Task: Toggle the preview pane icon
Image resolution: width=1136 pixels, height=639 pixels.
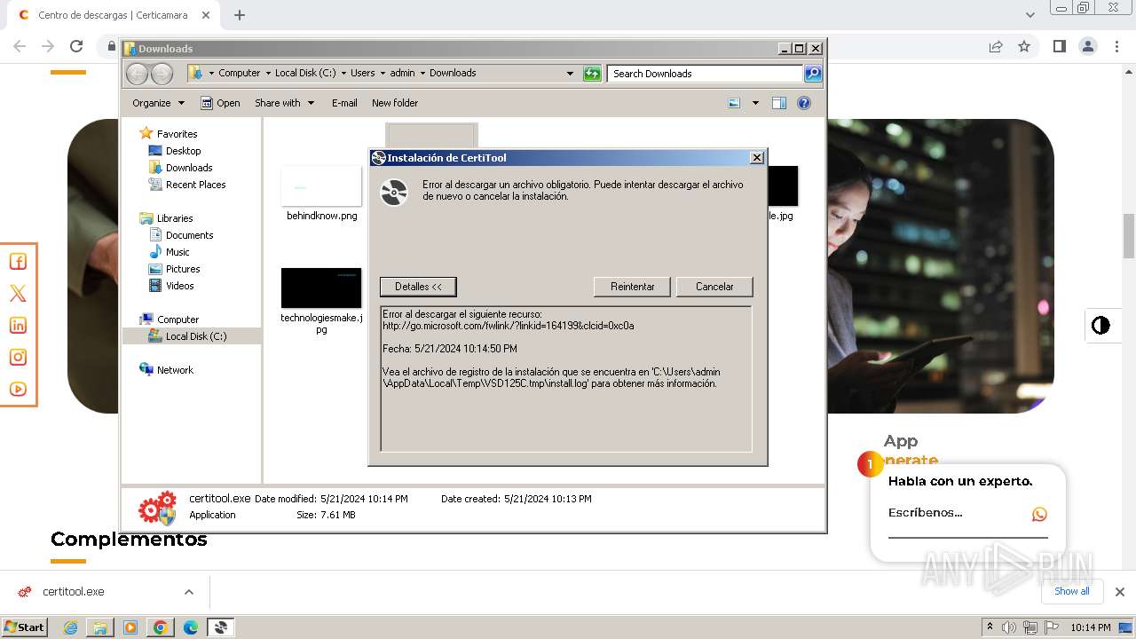Action: click(779, 103)
